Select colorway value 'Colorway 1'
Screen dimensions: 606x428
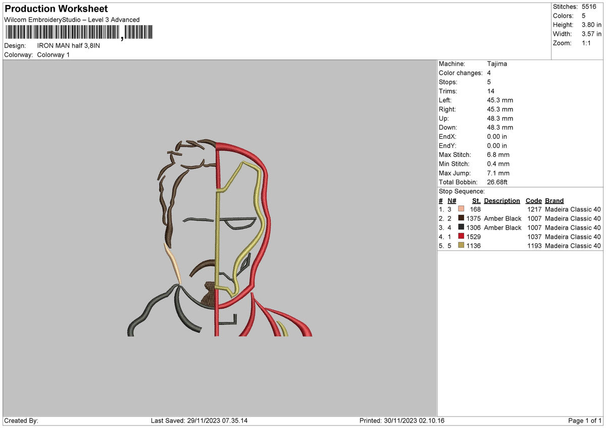pos(53,55)
